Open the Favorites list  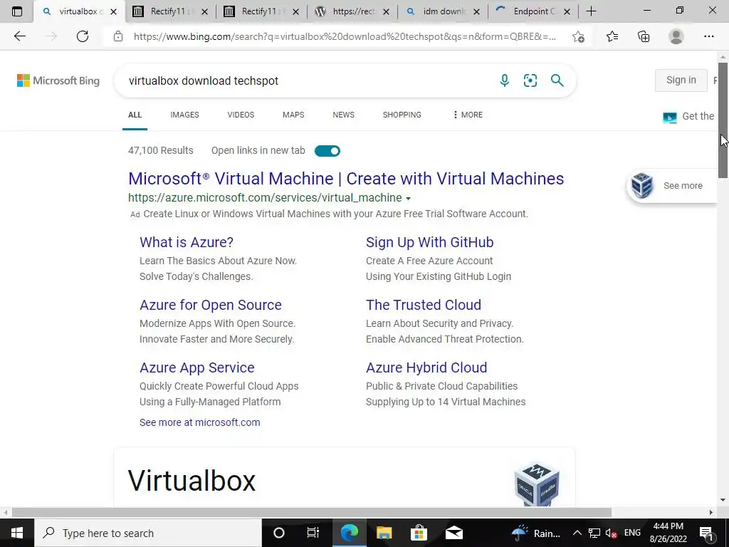612,36
